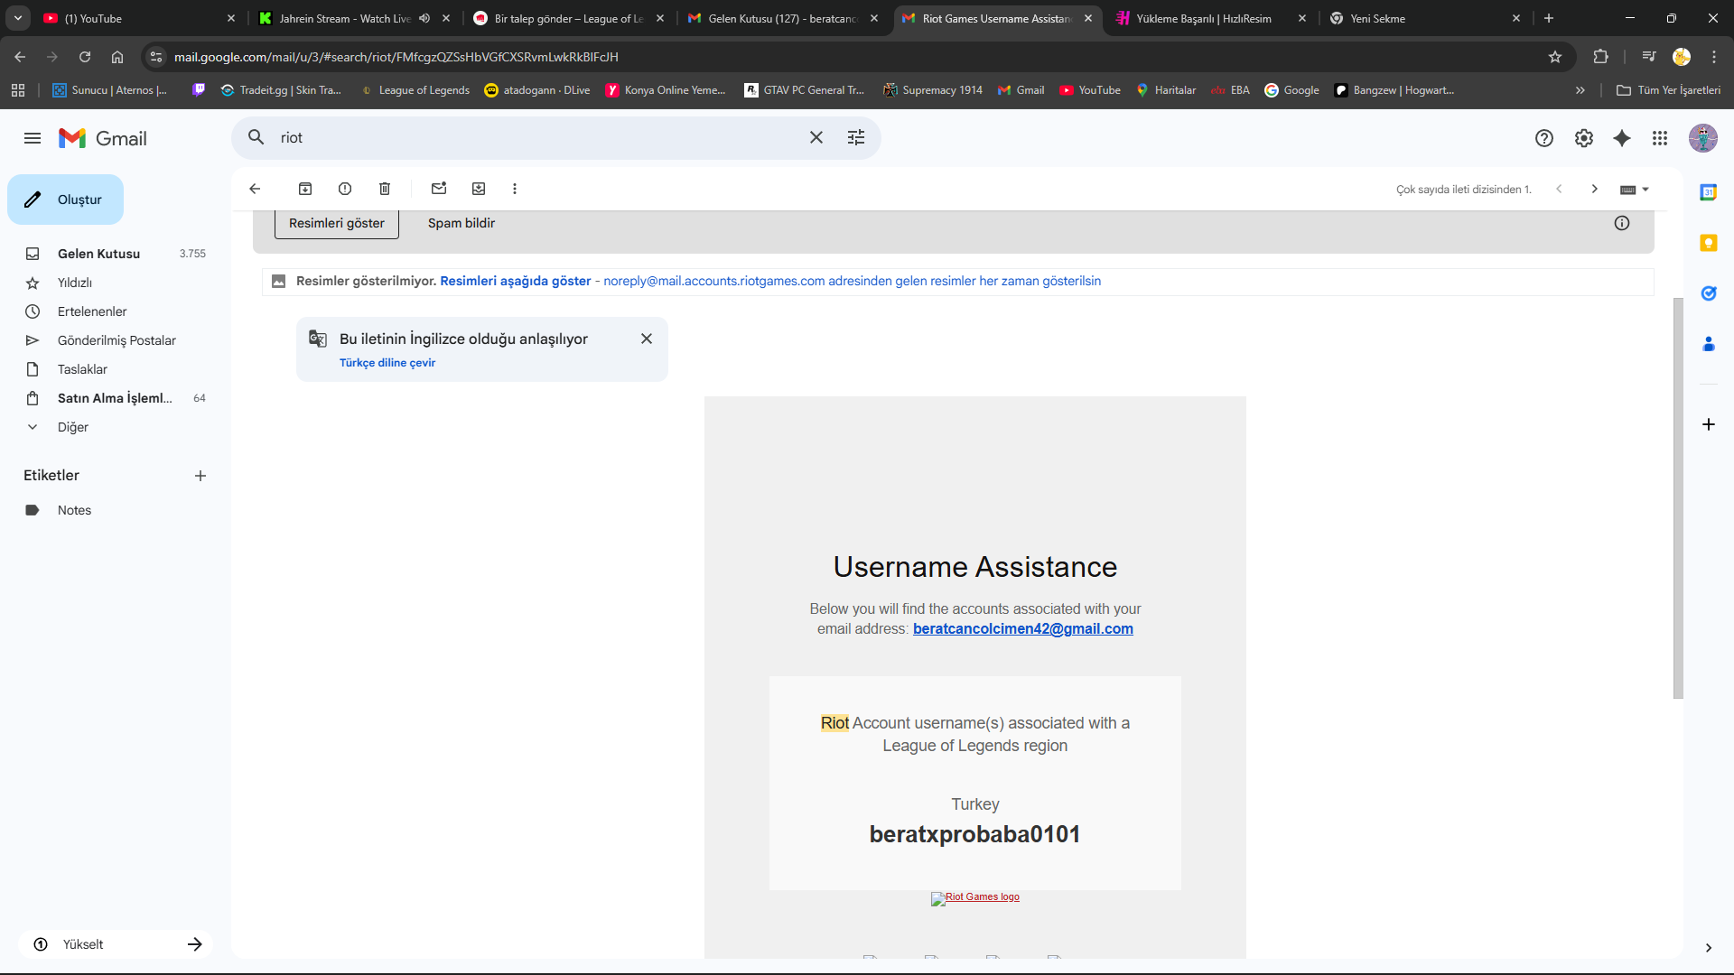Open Google account avatar menu

click(x=1703, y=138)
